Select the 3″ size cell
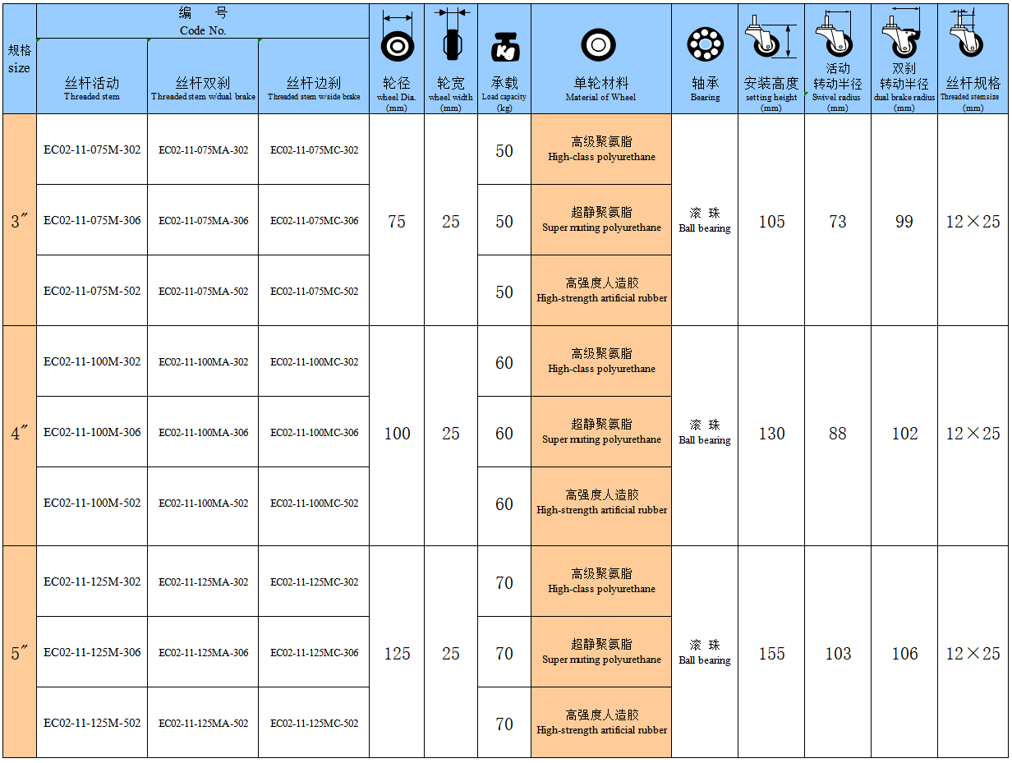 click(x=20, y=220)
